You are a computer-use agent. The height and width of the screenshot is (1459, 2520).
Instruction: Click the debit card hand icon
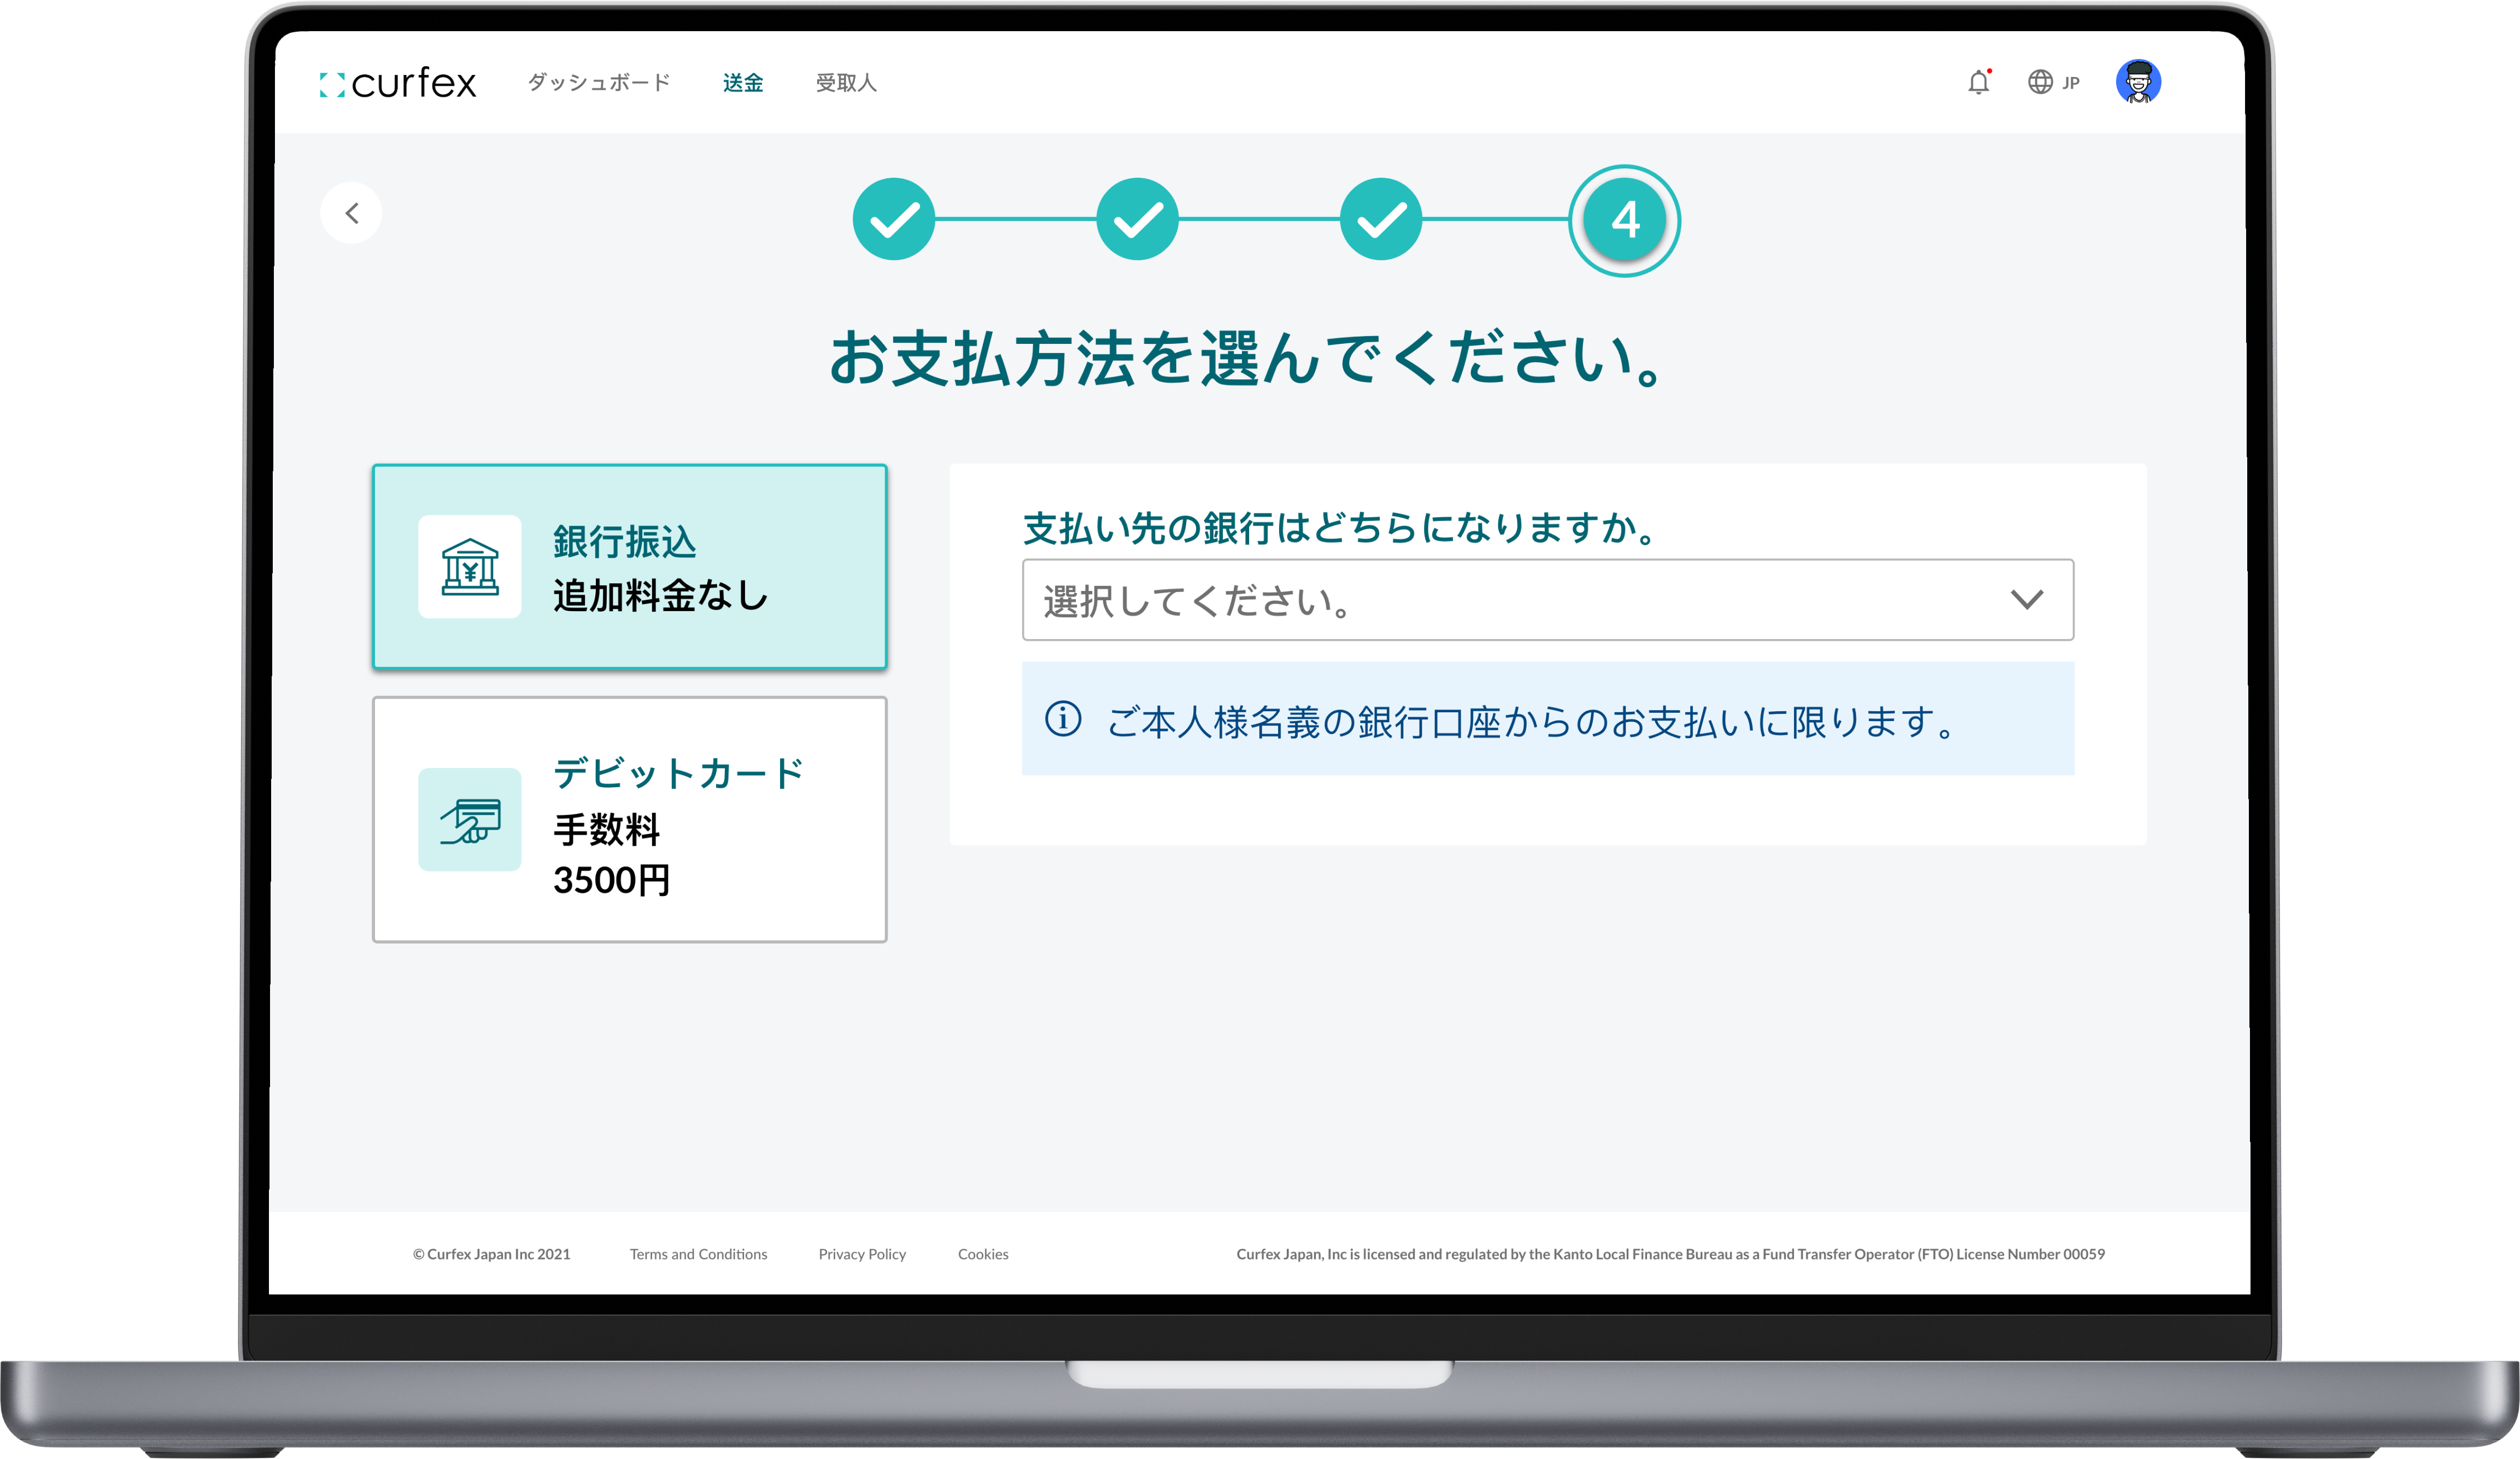click(x=470, y=820)
